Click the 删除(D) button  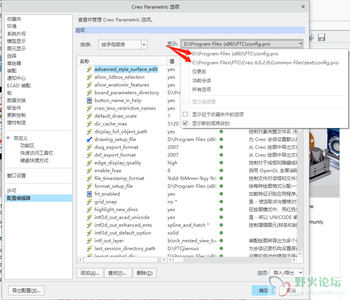click(x=145, y=273)
